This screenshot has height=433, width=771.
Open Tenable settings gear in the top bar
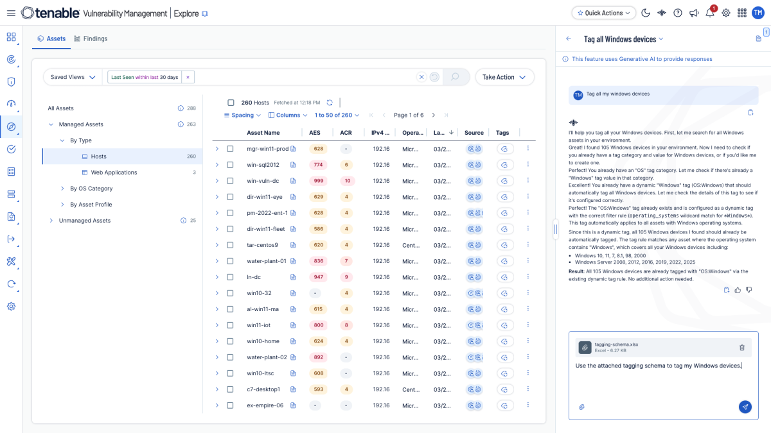click(x=725, y=12)
